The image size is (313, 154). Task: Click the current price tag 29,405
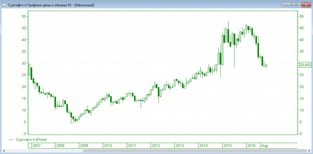[305, 65]
